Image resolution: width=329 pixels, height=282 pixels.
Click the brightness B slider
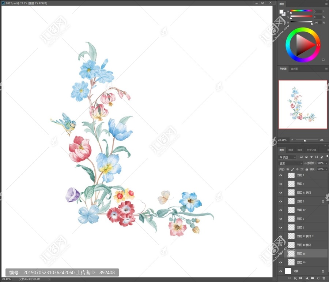pyautogui.click(x=301, y=22)
